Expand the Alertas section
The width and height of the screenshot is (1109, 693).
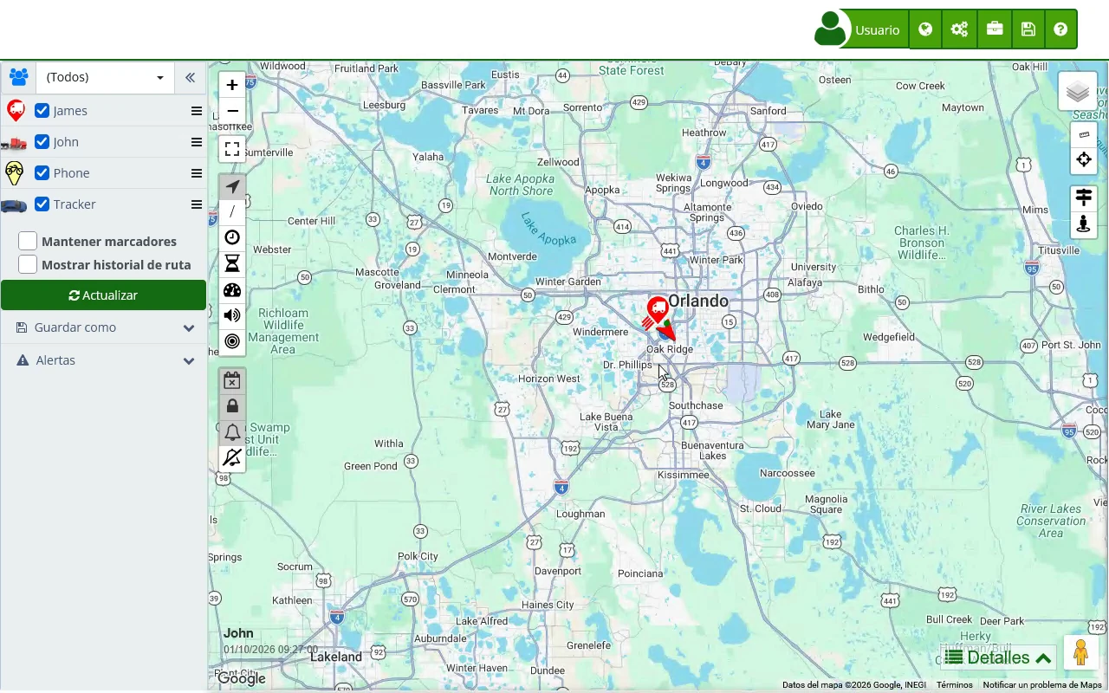coord(104,360)
